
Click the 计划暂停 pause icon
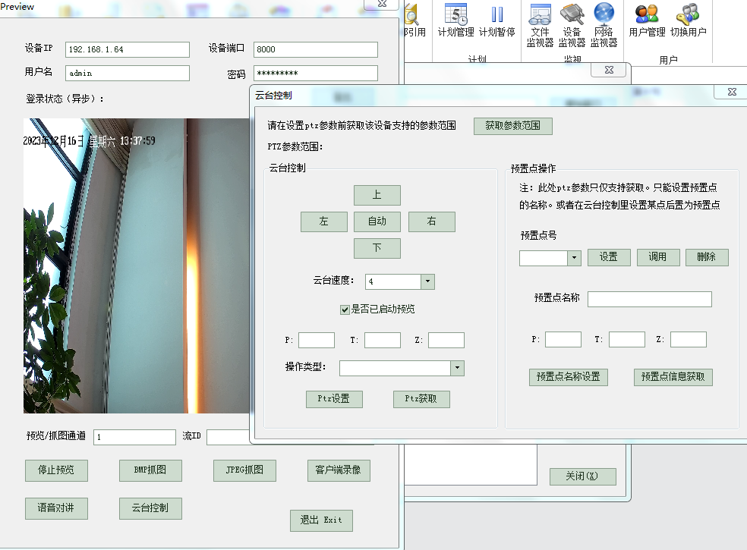pos(497,20)
